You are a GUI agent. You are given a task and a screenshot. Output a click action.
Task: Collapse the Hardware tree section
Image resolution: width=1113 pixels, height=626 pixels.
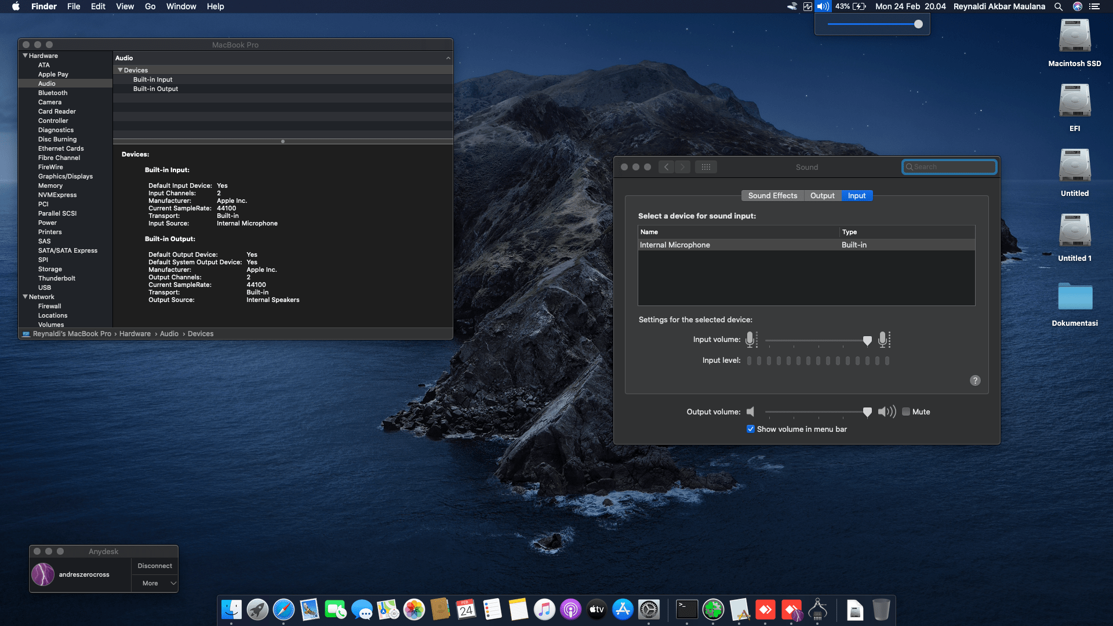pos(25,56)
